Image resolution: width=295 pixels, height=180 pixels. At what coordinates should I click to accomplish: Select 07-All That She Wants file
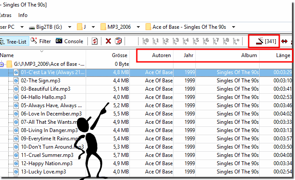point(49,122)
